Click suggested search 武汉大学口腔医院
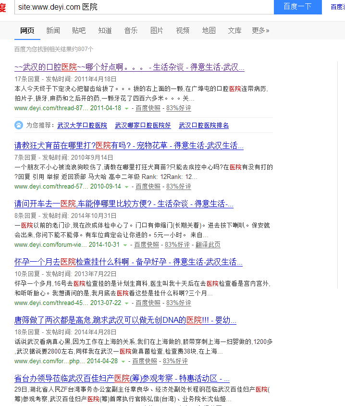This screenshot has height=406, width=345. [x=82, y=126]
